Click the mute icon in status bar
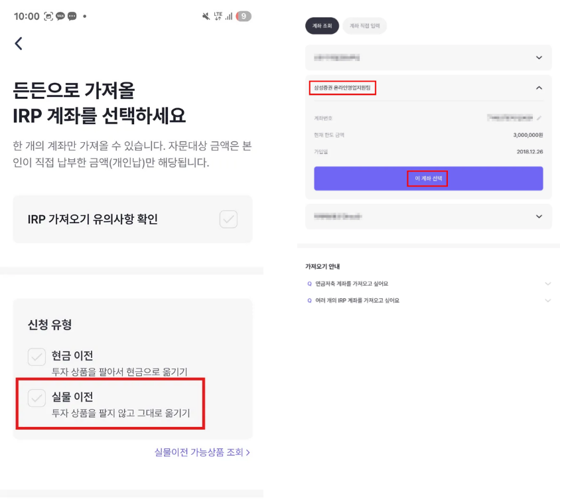Screen dimensions: 564x504 click(202, 17)
